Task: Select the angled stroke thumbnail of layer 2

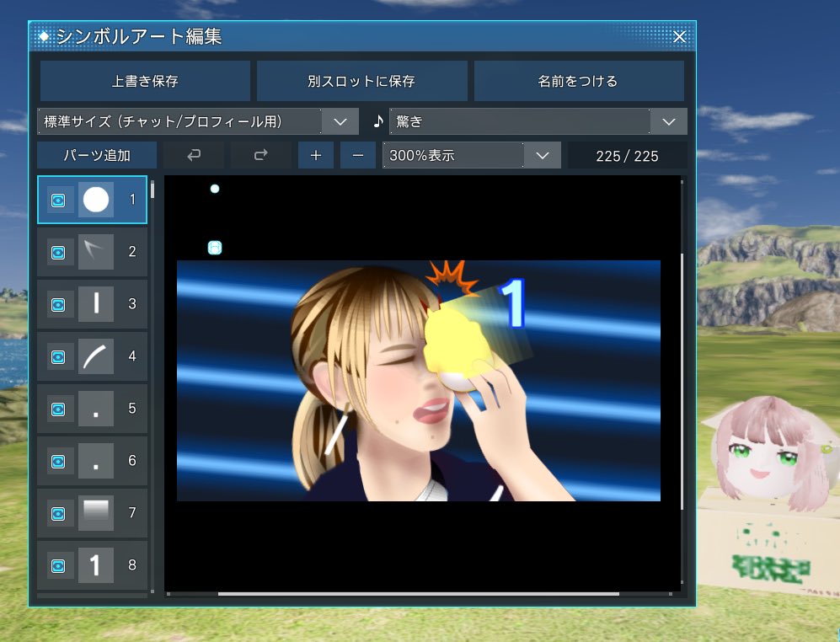Action: [96, 252]
